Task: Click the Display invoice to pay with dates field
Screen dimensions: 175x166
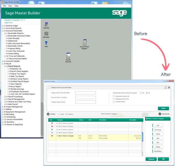Action: click(85, 93)
